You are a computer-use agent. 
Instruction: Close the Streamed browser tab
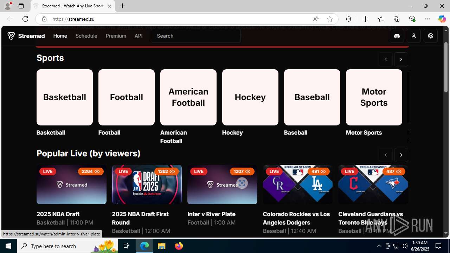[x=109, y=6]
